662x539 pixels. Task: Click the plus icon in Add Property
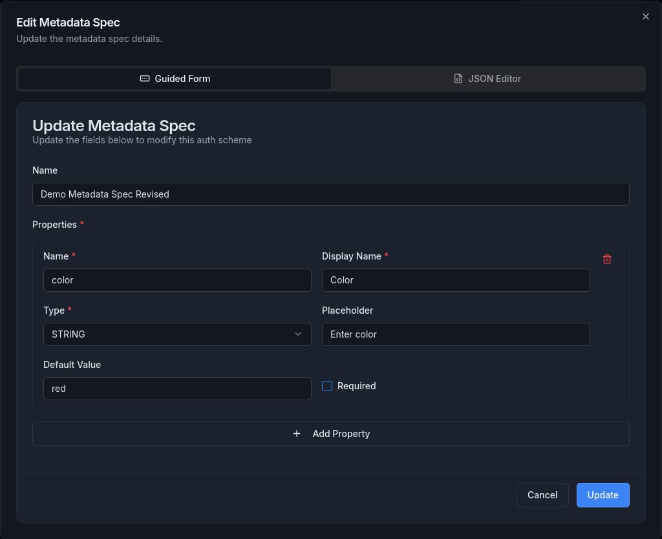[297, 434]
